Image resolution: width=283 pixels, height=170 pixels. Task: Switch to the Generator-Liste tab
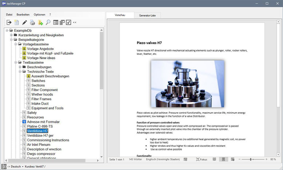click(147, 16)
